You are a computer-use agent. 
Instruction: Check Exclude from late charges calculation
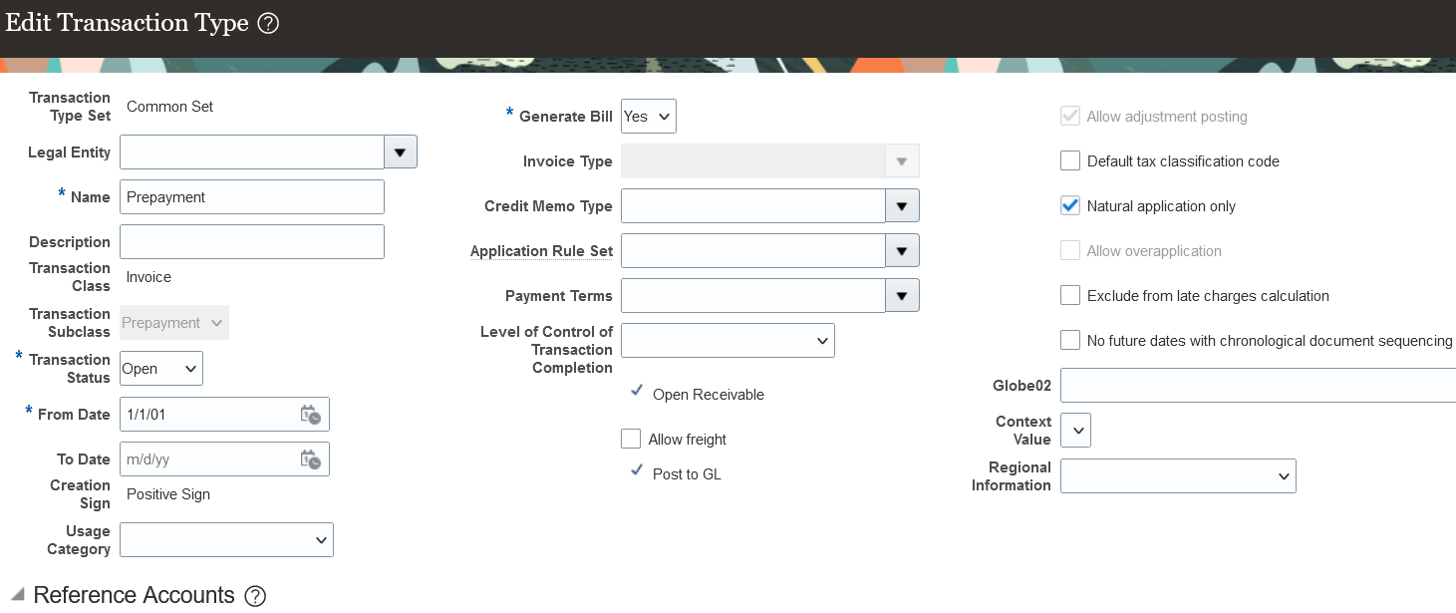1069,295
